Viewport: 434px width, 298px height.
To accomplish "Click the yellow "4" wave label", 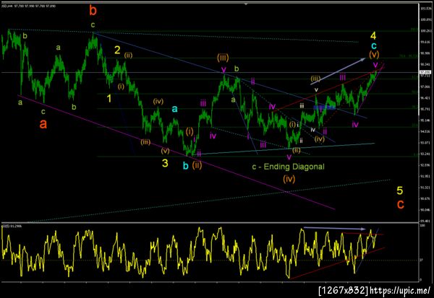I will 373,35.
